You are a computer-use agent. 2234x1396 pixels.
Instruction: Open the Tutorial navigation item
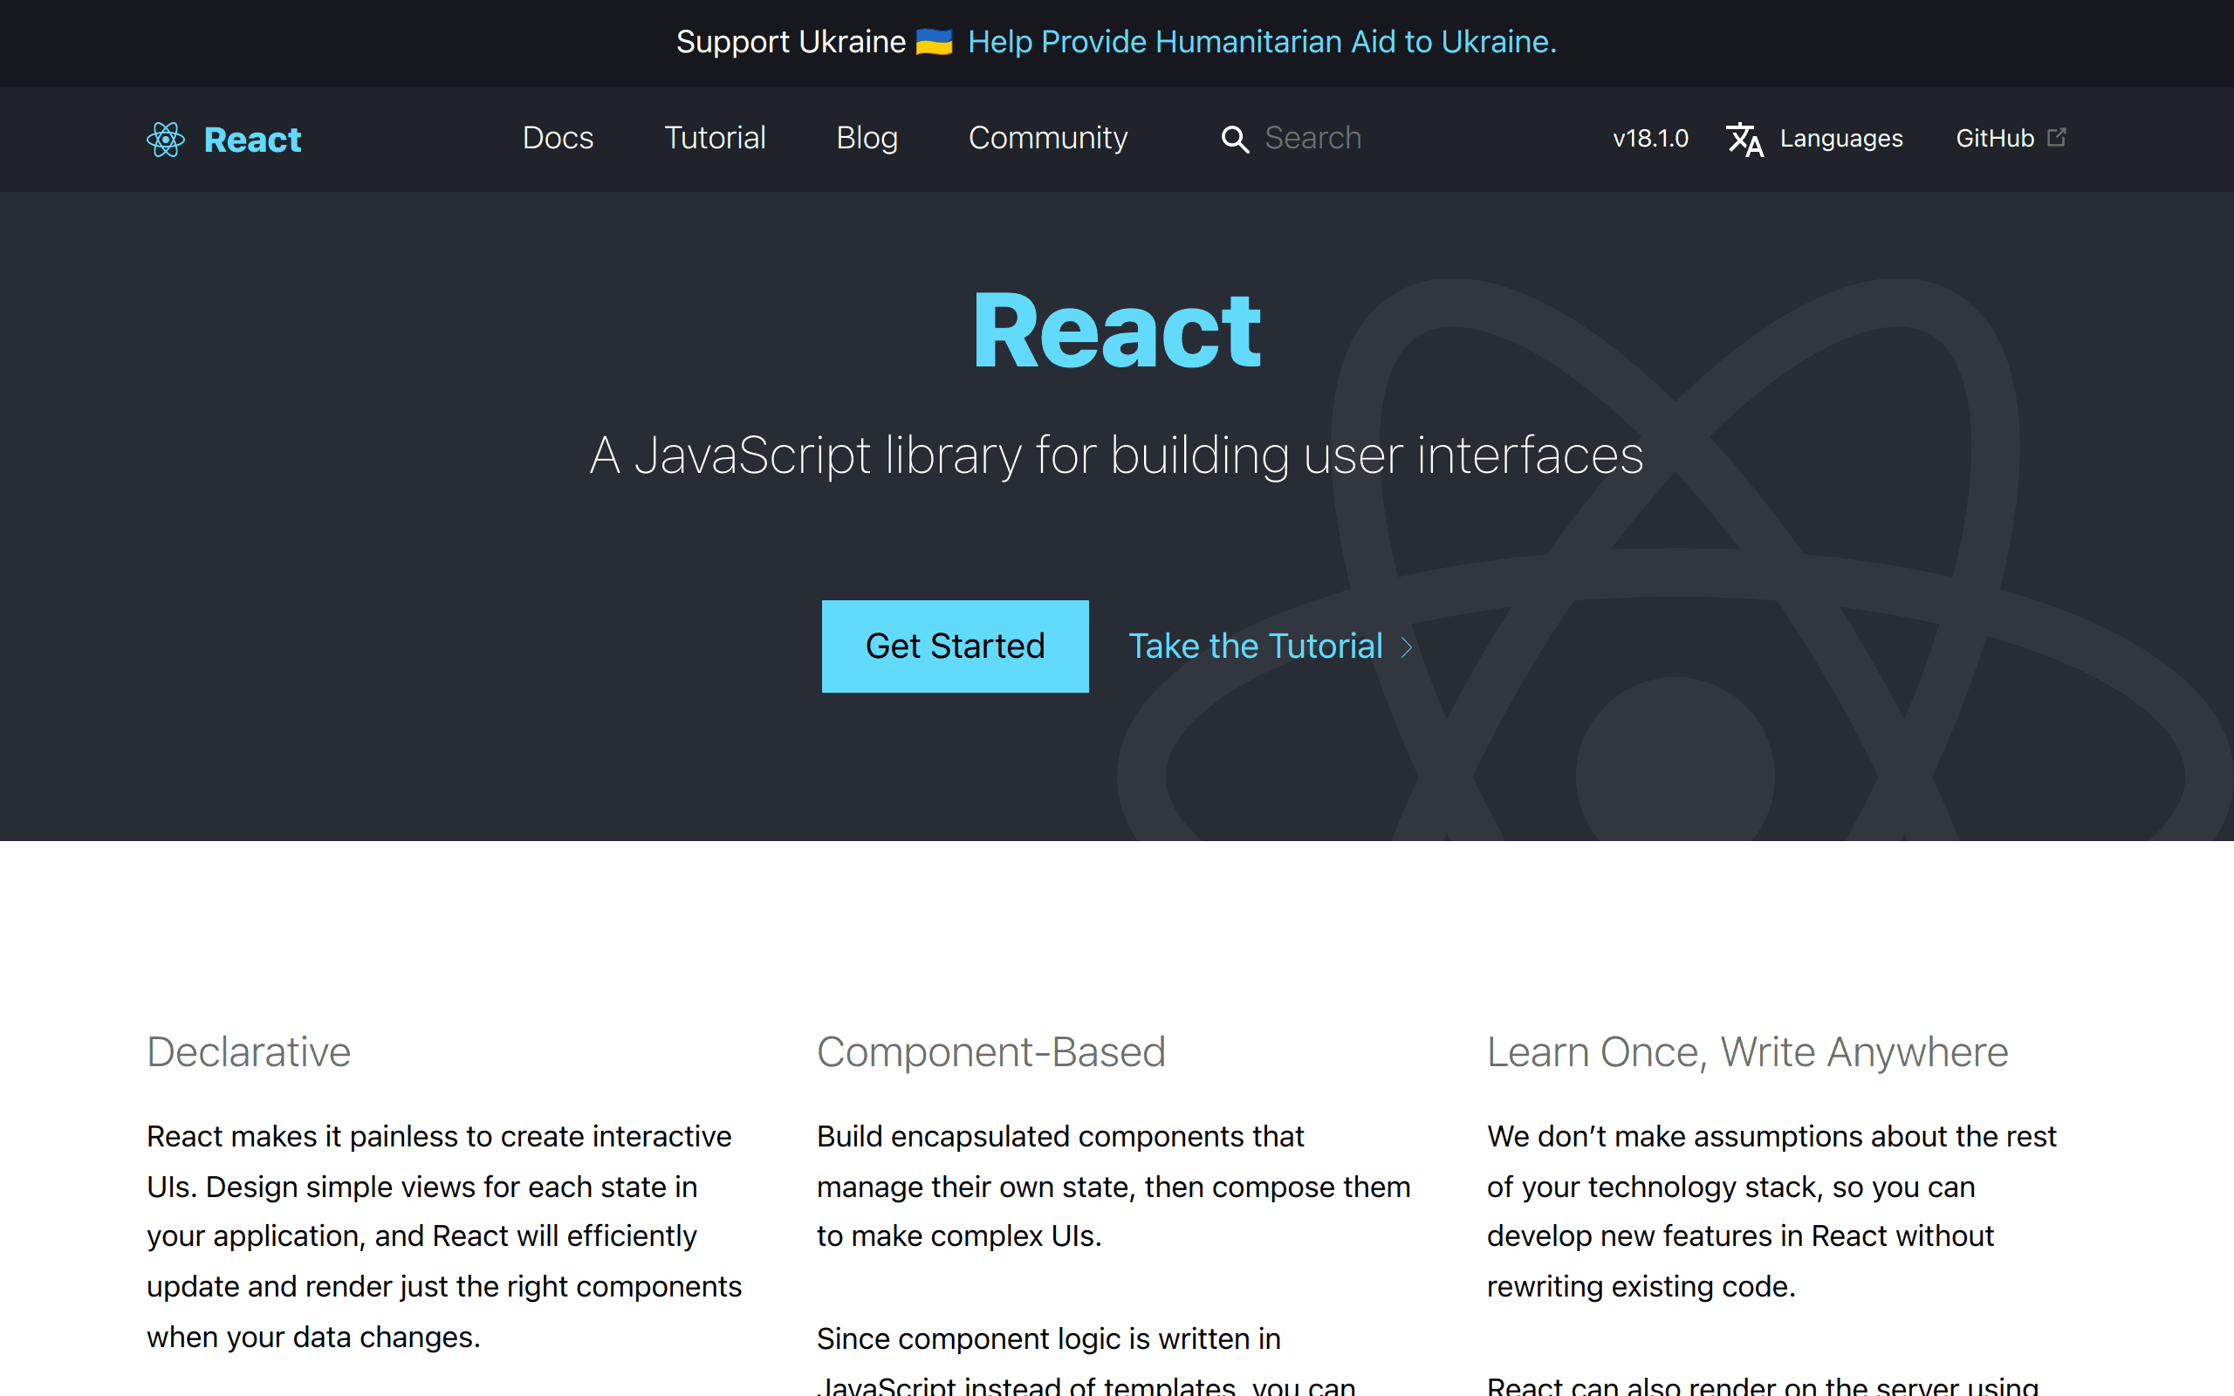click(715, 139)
